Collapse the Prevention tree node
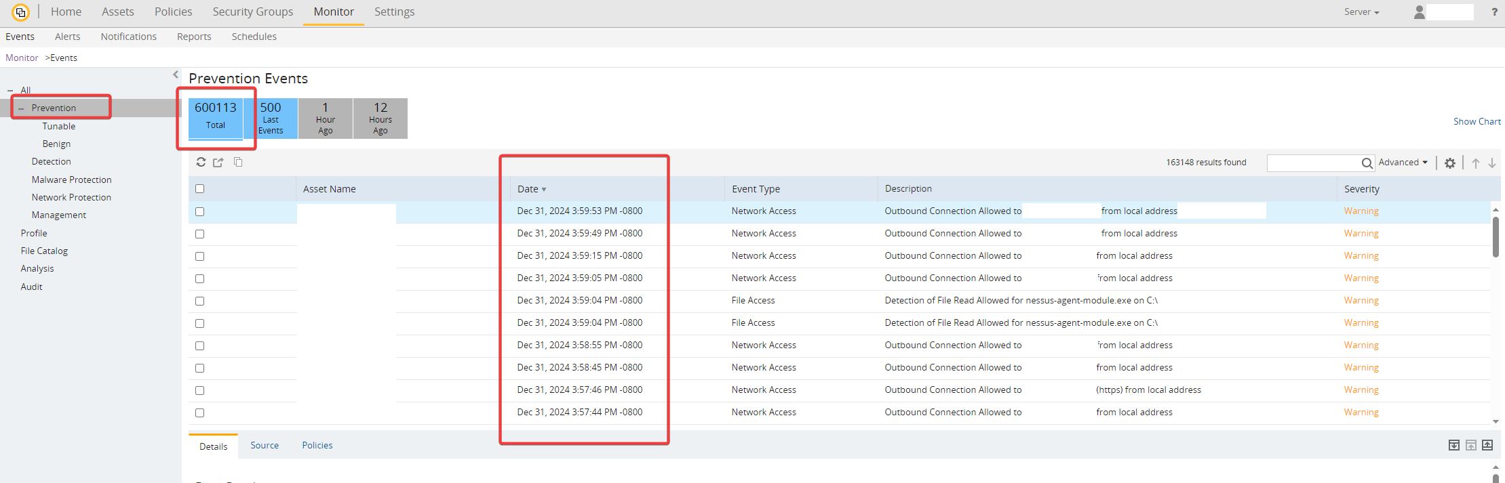Viewport: 1505px width, 483px height. [21, 108]
